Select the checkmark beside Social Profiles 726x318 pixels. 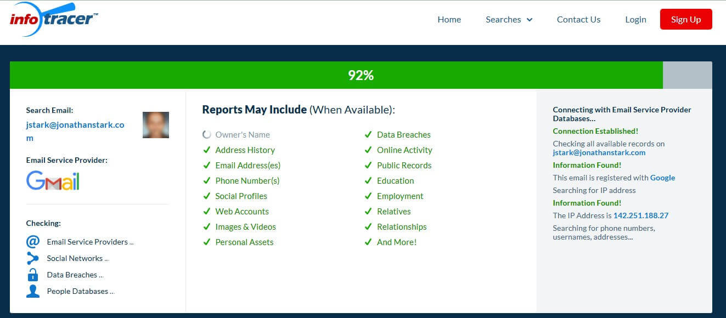(x=207, y=196)
